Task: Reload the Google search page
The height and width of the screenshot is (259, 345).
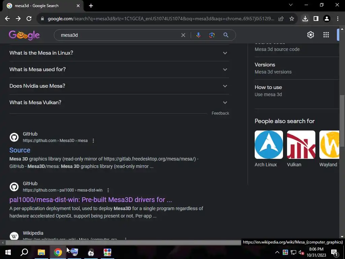Action: (29, 19)
